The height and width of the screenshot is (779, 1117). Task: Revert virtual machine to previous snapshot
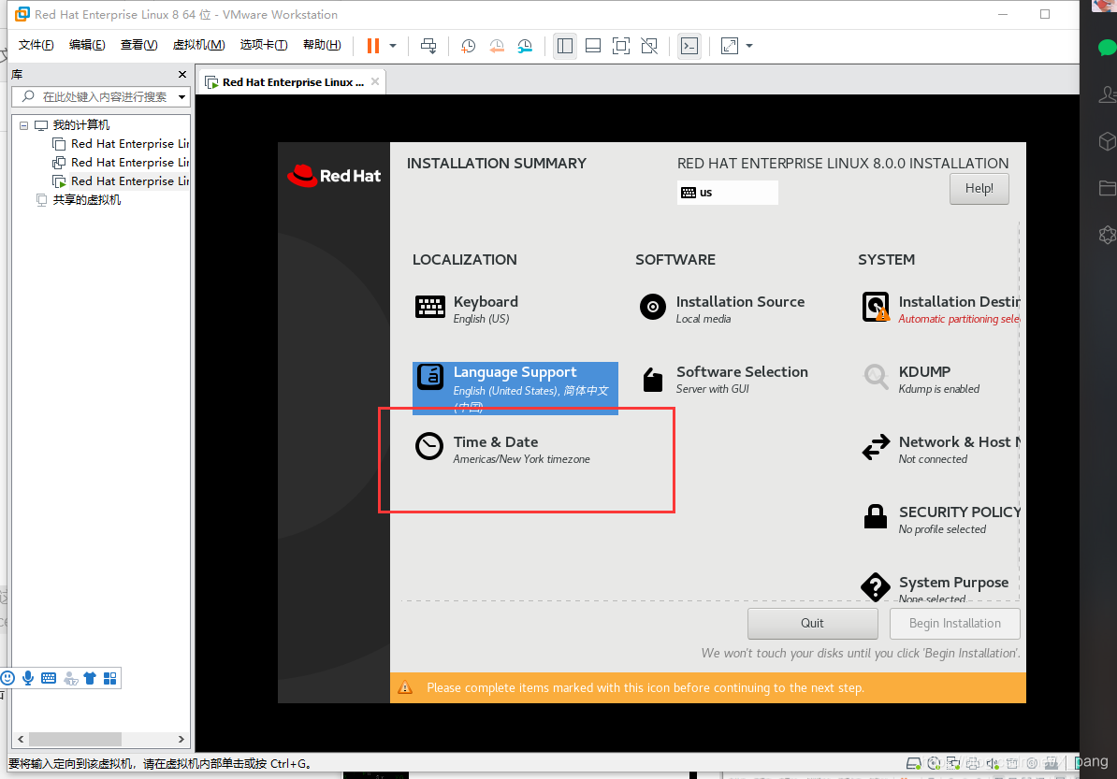[497, 46]
